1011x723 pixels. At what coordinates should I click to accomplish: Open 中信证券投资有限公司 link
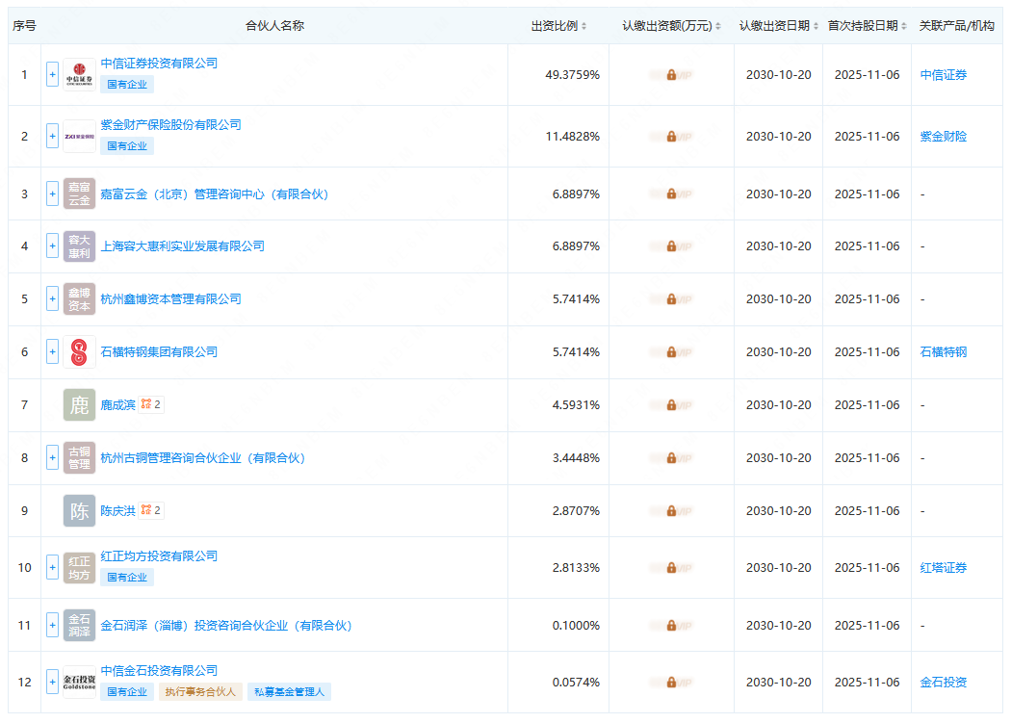pos(159,64)
